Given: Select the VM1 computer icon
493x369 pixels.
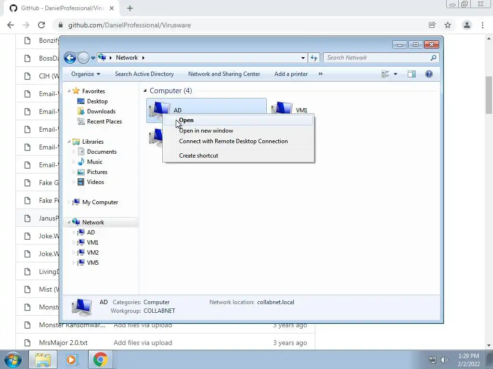Looking at the screenshot, I should (282, 108).
